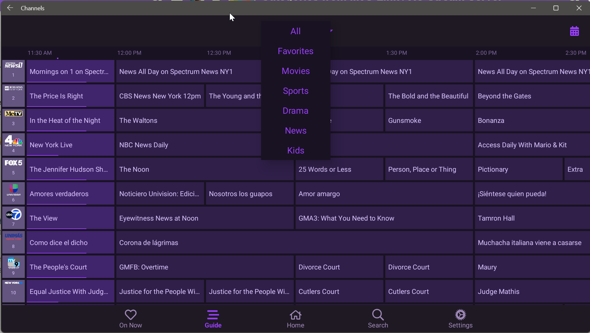Viewport: 590px width, 333px height.
Task: Pick Sports from the filter dropdown
Action: click(x=295, y=91)
